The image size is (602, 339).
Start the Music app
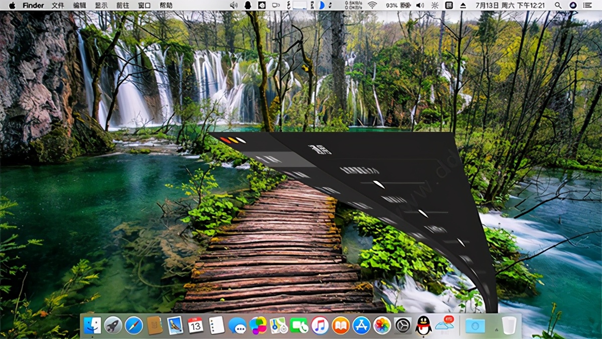tap(320, 325)
